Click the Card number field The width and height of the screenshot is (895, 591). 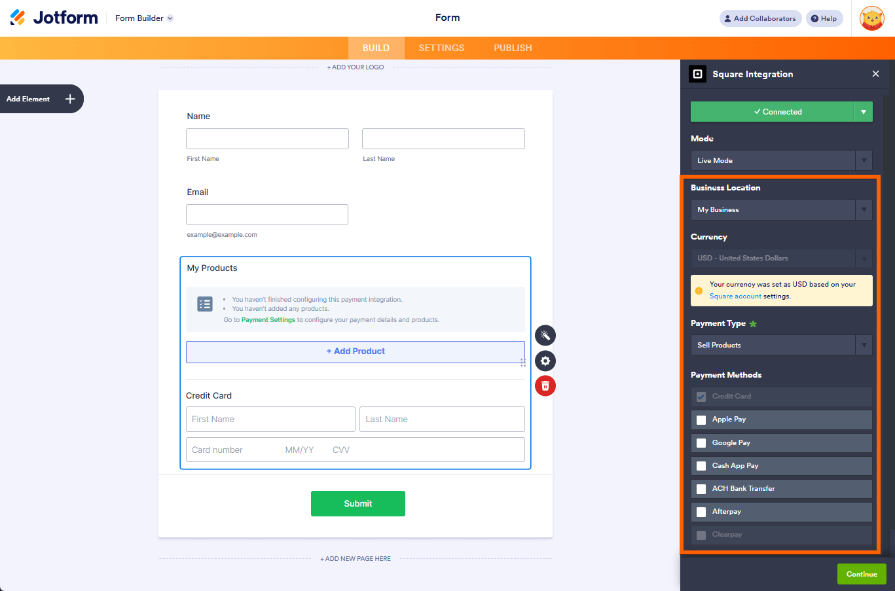pyautogui.click(x=356, y=450)
